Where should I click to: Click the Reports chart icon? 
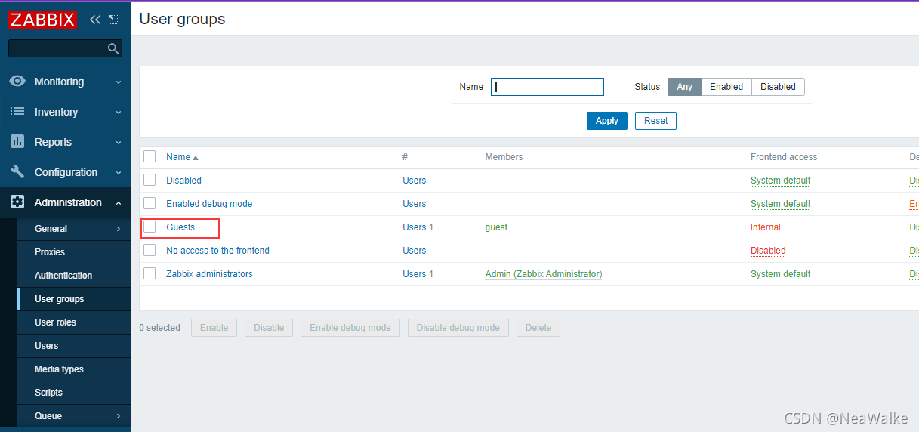click(17, 142)
